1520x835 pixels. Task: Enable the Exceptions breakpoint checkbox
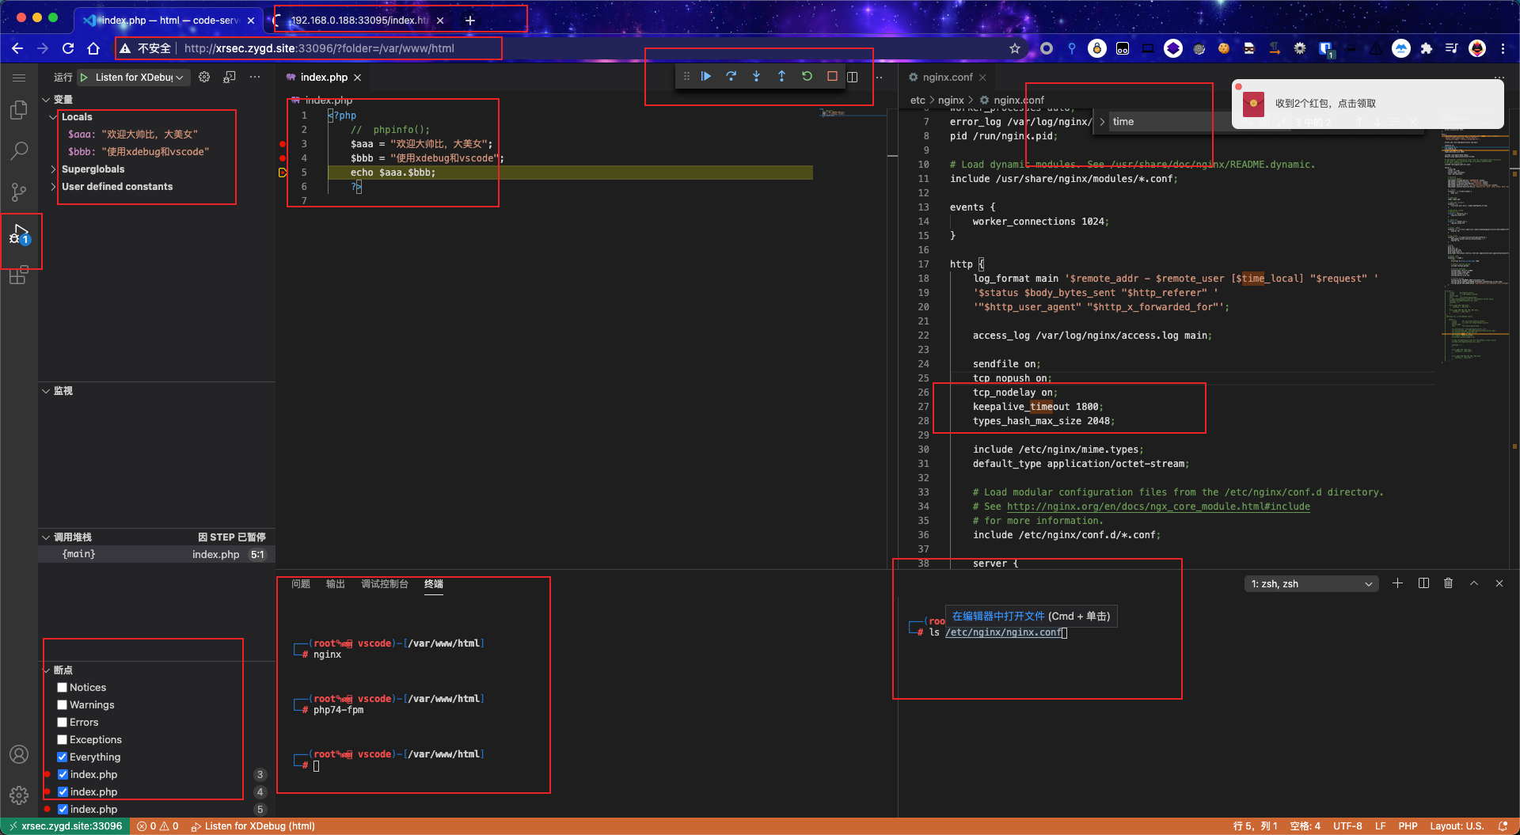(62, 740)
